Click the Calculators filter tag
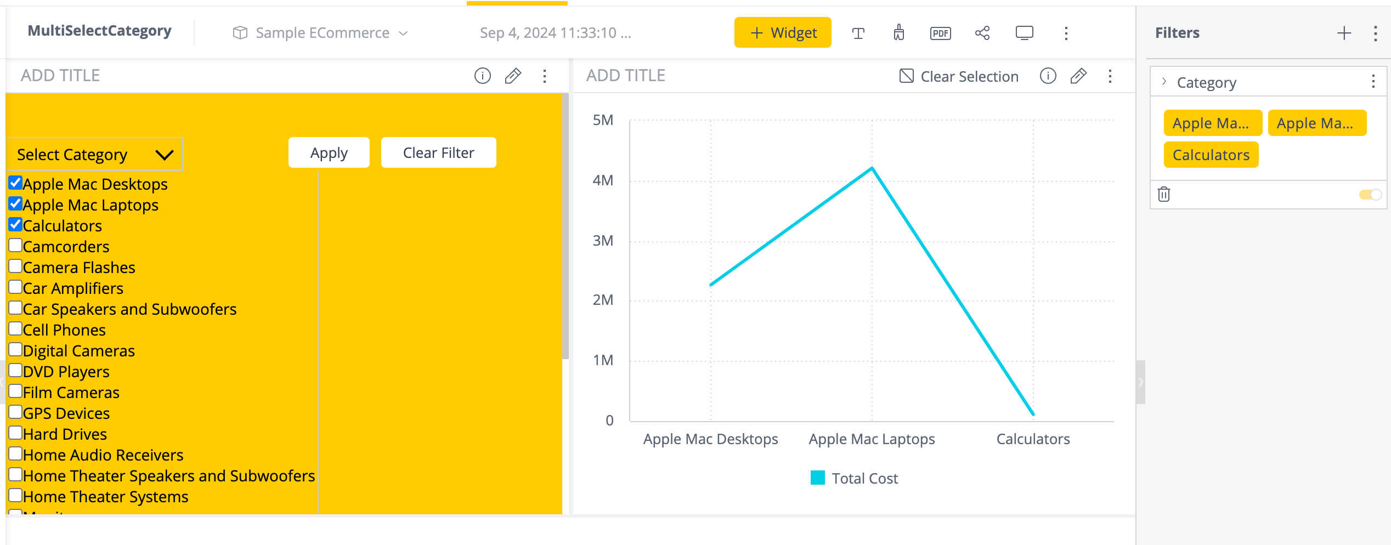Viewport: 1391px width, 545px height. click(1211, 155)
